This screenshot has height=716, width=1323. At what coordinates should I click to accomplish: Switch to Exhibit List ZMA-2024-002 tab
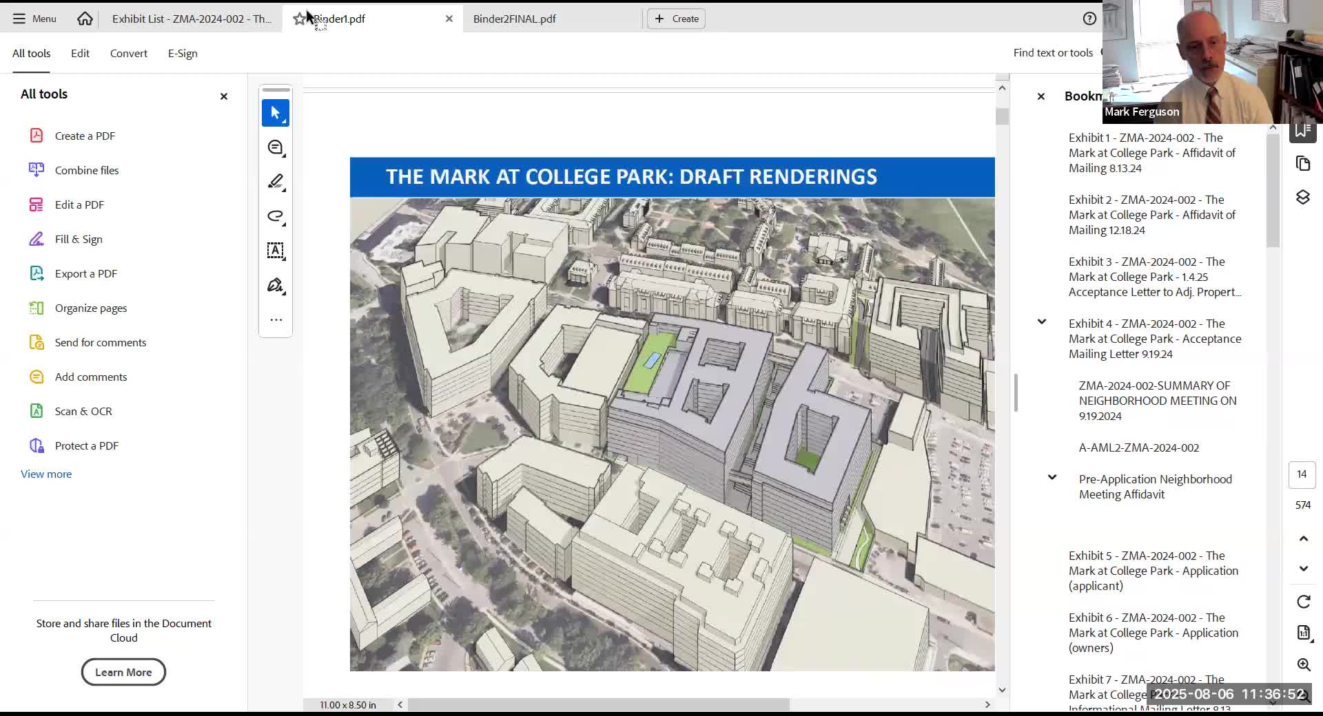pos(192,19)
